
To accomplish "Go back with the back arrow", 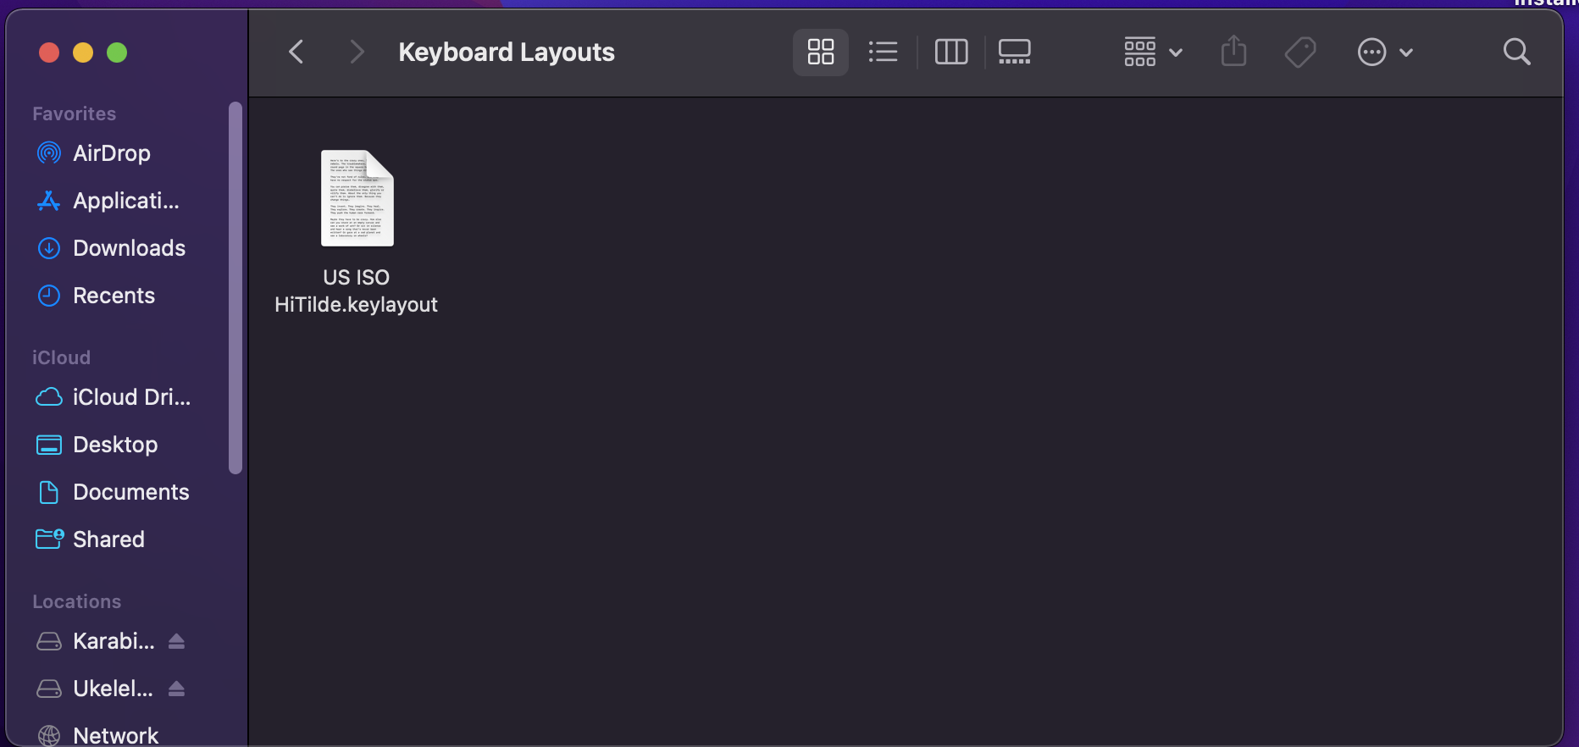I will [x=296, y=53].
